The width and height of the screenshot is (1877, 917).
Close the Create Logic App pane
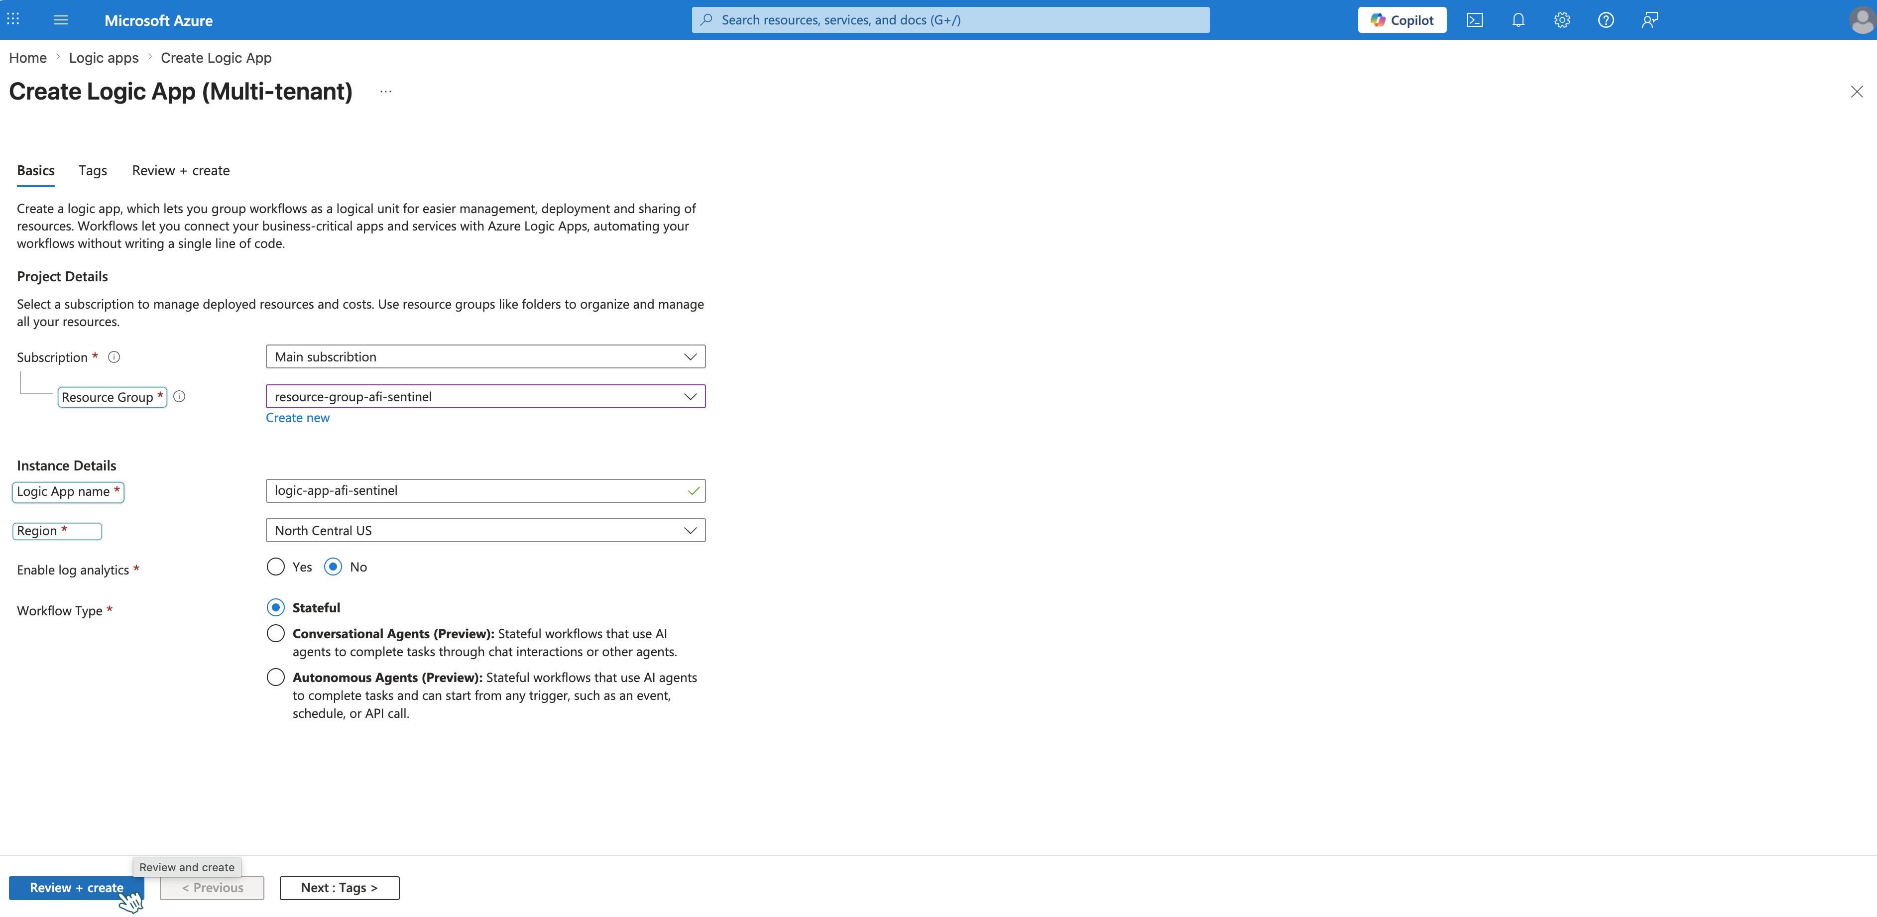(1856, 92)
